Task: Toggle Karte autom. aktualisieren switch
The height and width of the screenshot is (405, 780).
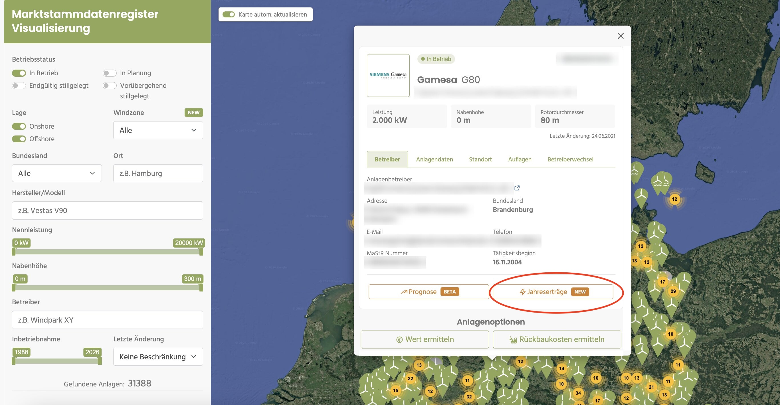Action: pos(229,15)
